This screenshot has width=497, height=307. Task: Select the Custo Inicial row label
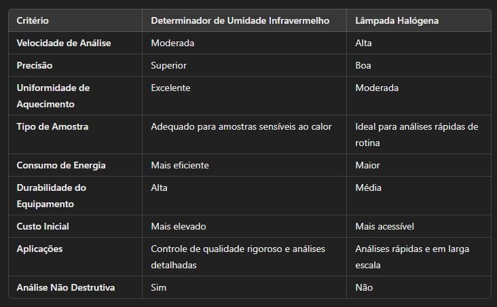tap(43, 226)
